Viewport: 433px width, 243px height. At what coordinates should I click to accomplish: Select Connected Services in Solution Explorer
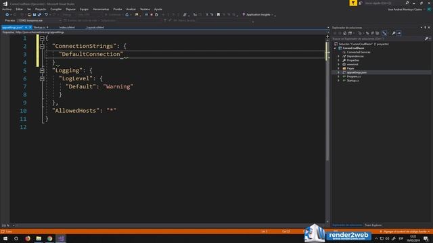(359, 53)
